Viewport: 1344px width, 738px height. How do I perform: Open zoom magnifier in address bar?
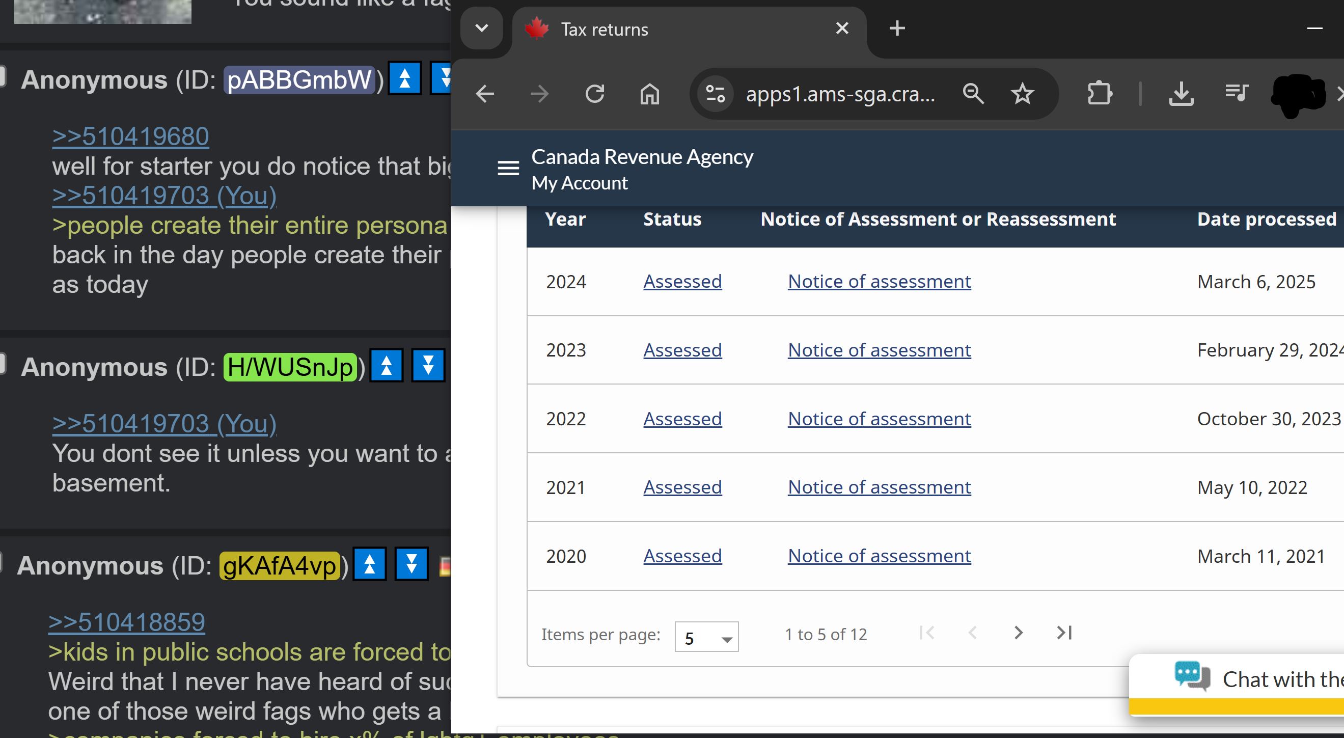tap(973, 94)
